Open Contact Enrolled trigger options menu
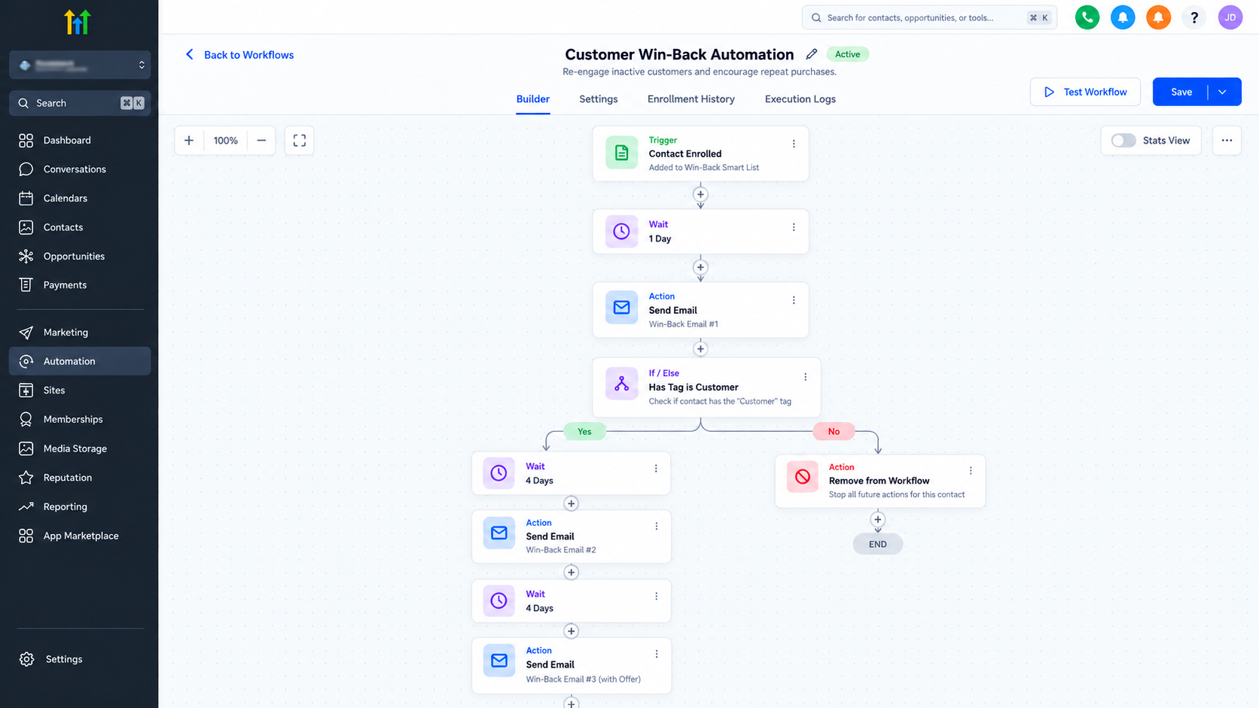 794,144
